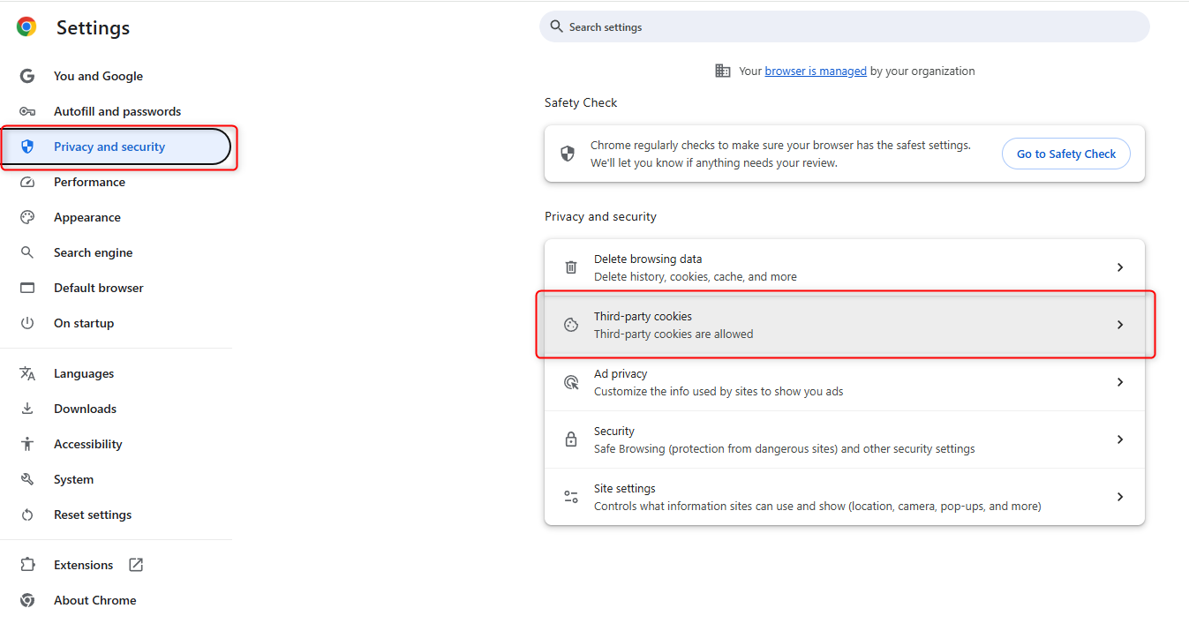This screenshot has height=631, width=1189.
Task: Click the cookie icon for Third-party cookies
Action: (x=571, y=325)
